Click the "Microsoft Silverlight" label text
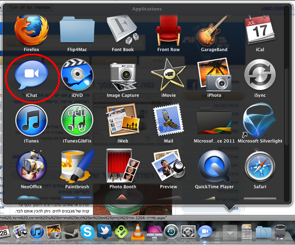Viewport: 295px width, 245px height. coord(260,141)
